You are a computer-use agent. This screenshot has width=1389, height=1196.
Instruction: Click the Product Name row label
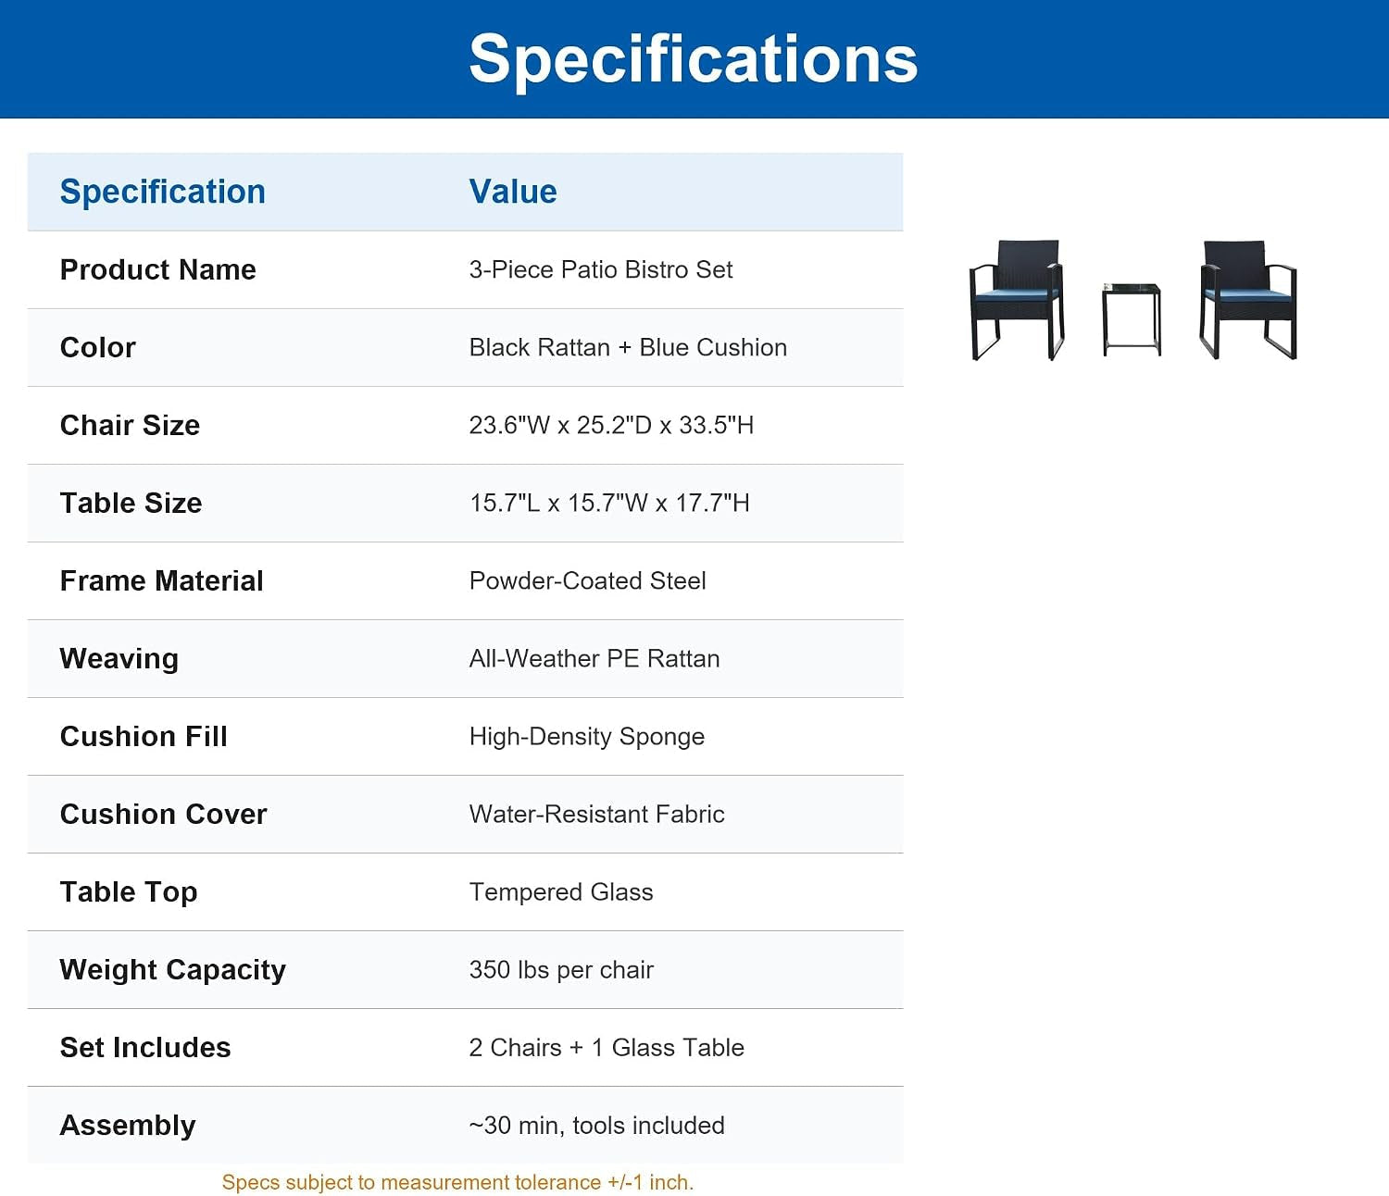pyautogui.click(x=158, y=269)
